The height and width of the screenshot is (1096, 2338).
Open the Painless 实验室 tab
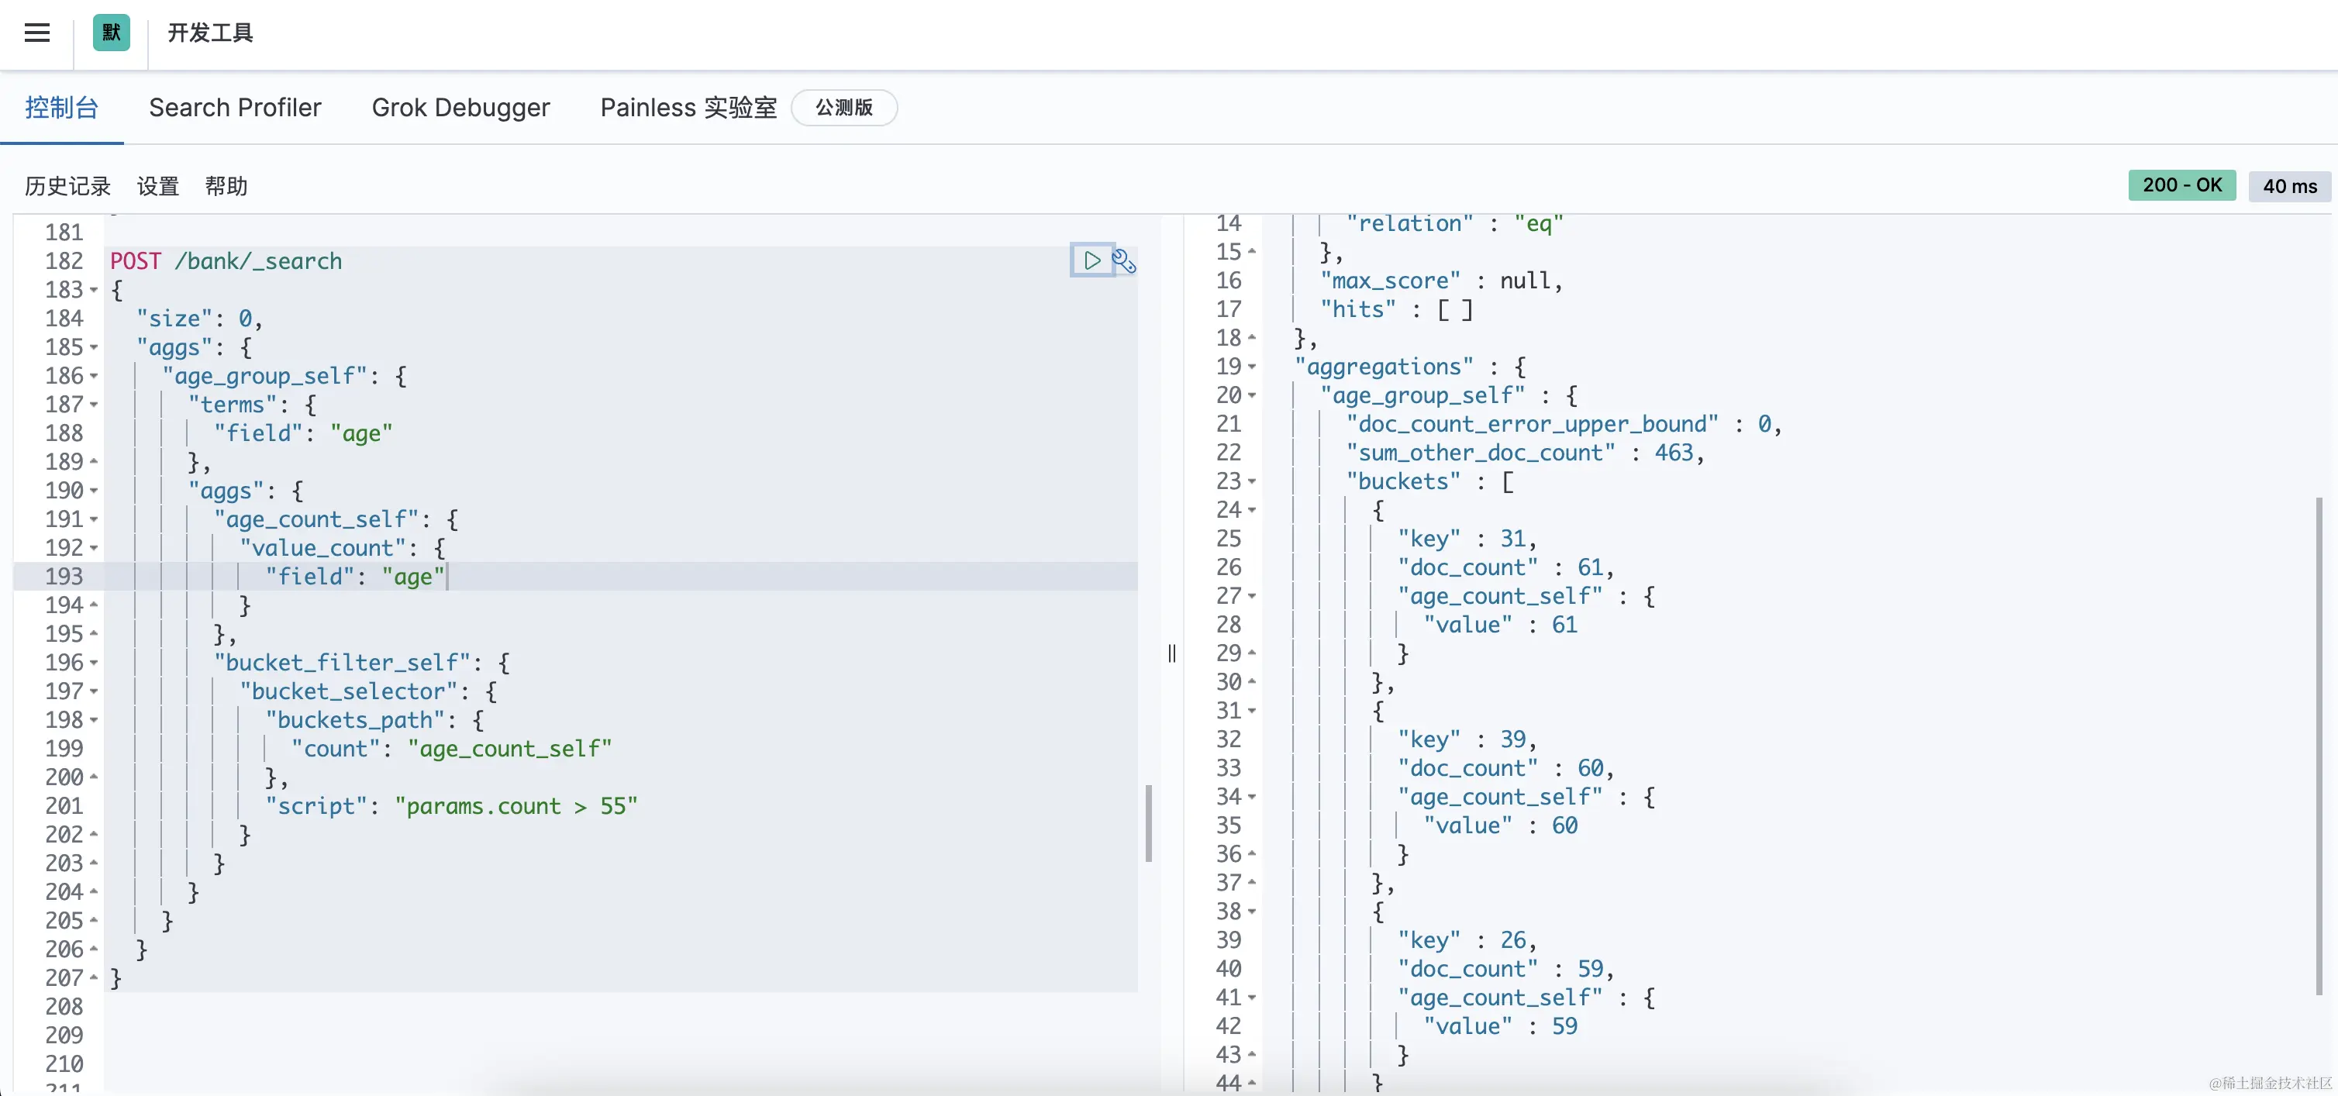tap(688, 108)
